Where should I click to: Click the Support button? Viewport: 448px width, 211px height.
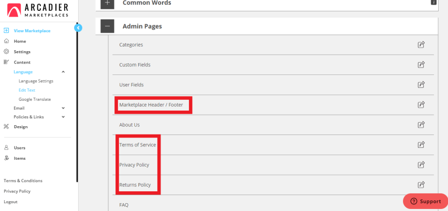(x=426, y=201)
